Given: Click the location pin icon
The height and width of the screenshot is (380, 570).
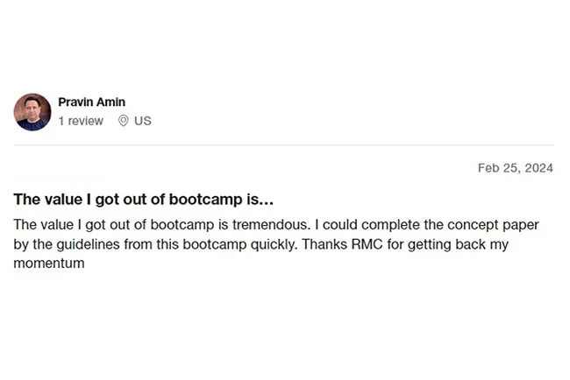Looking at the screenshot, I should click(123, 121).
